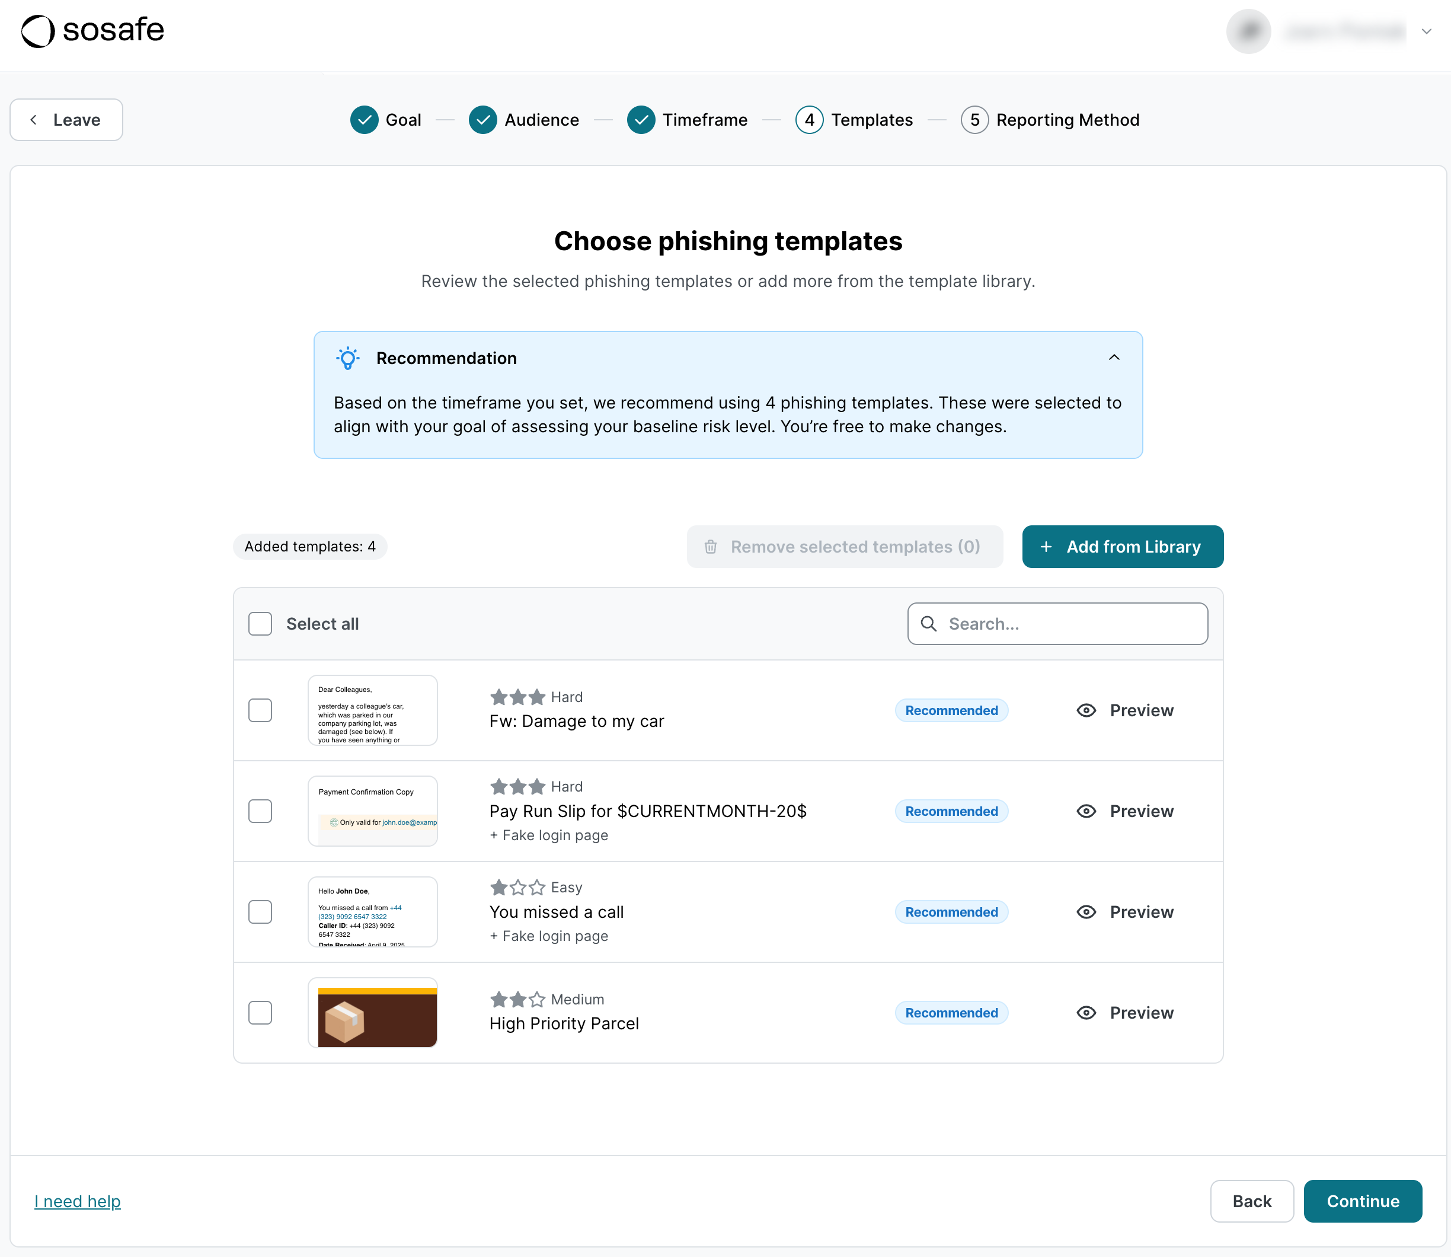Click the SoSafe logo
Viewport: 1451px width, 1257px height.
92,31
